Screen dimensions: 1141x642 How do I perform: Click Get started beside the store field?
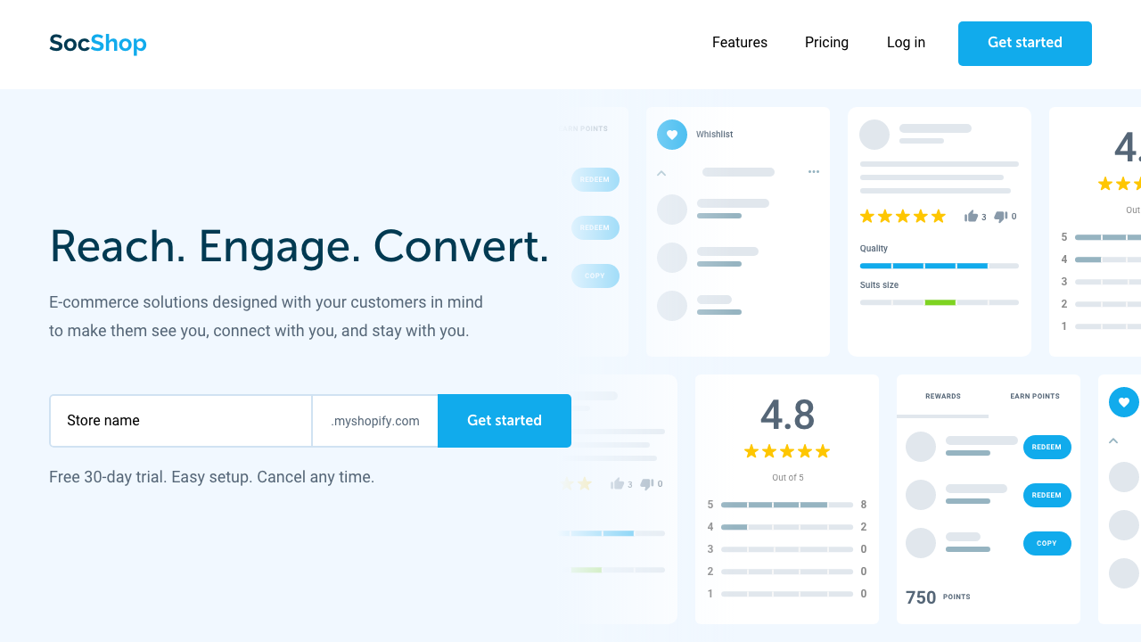click(505, 421)
